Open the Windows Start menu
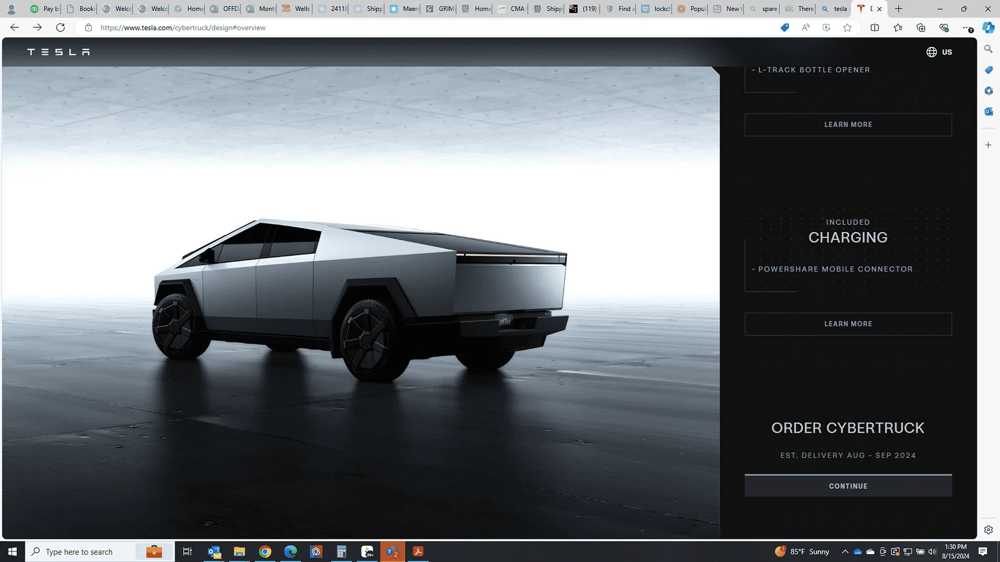 pyautogui.click(x=12, y=551)
